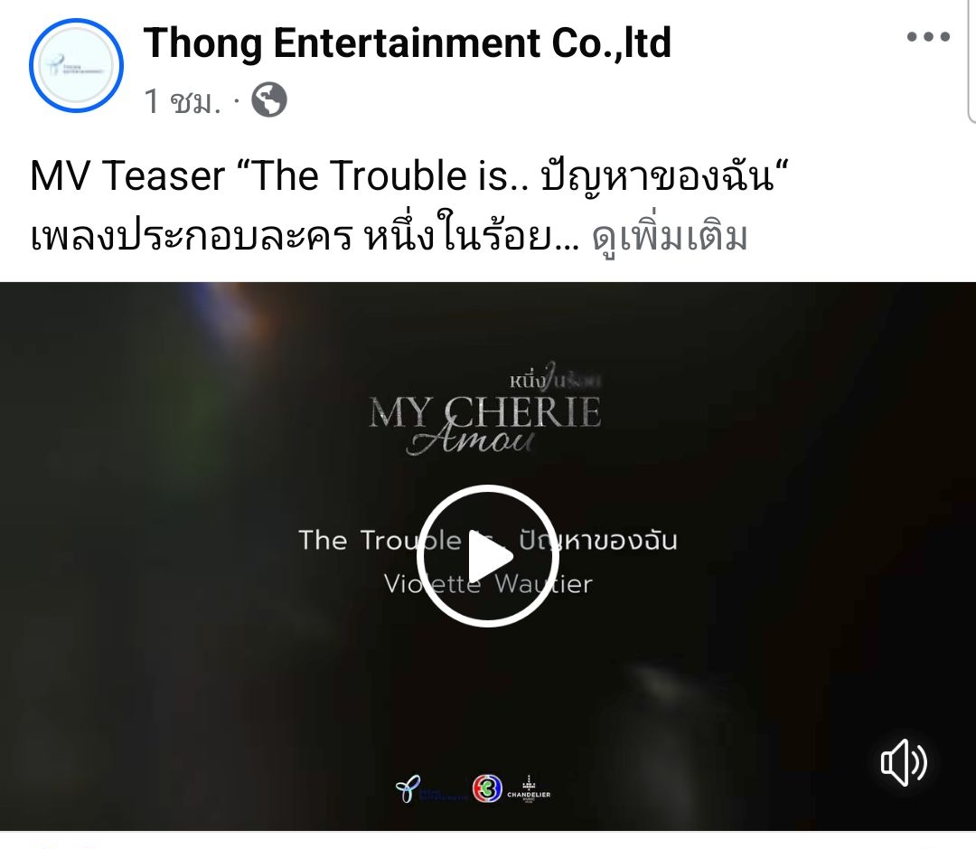This screenshot has height=849, width=976.
Task: Click the second caption line เพลงประกอบละคร
Action: (x=191, y=237)
